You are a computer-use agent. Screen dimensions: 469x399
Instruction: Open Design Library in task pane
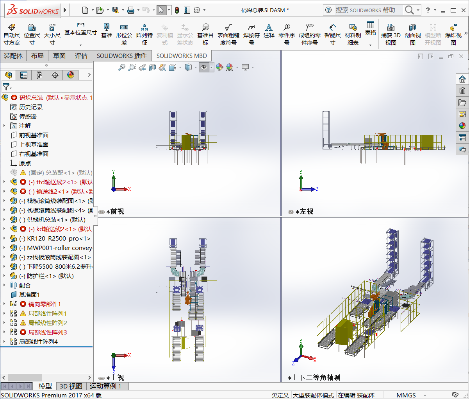pos(462,91)
